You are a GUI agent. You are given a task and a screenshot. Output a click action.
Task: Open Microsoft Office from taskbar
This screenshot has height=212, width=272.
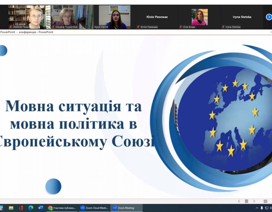pyautogui.click(x=21, y=208)
